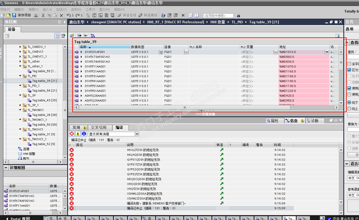Image resolution: width=359 pixels, height=220 pixels.
Task: Collapse the TL_PID tree folder
Action: 20,76
